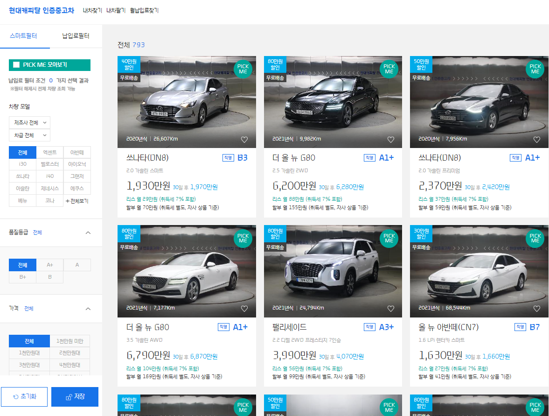Select A+ quality grade filter
This screenshot has height=416, width=549.
(x=50, y=265)
